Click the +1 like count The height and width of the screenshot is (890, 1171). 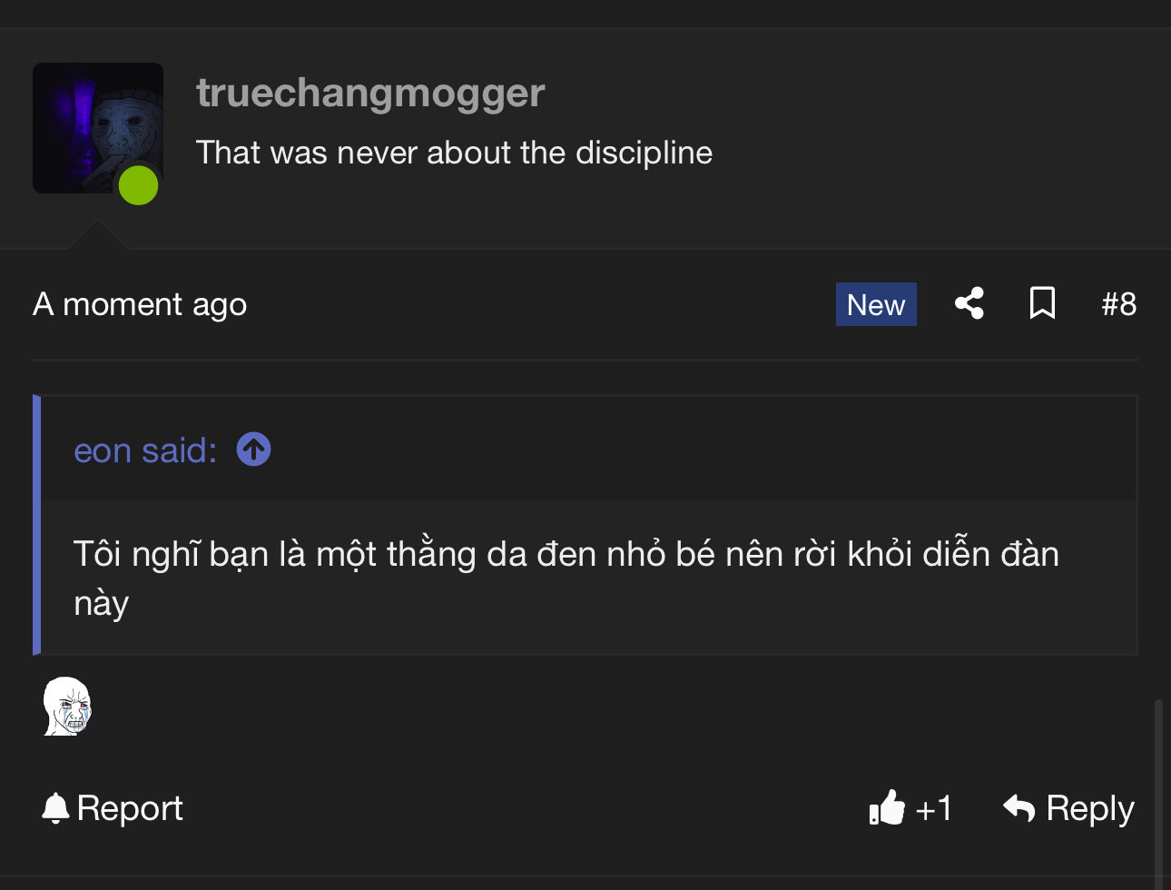(933, 808)
